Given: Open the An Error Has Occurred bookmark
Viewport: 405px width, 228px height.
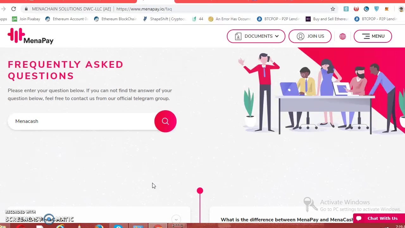Looking at the screenshot, I should click(x=229, y=19).
